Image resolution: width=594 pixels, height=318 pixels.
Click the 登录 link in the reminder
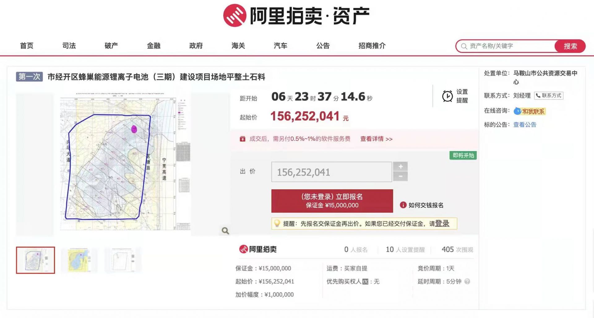click(x=442, y=223)
